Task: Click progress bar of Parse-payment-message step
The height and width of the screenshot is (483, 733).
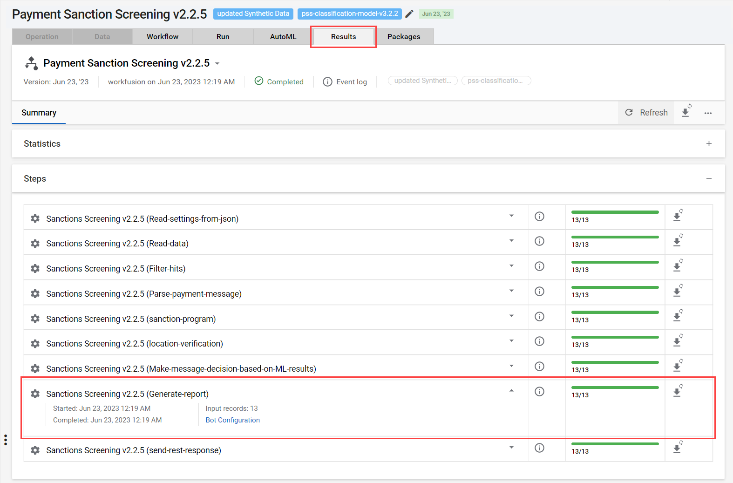Action: tap(615, 287)
